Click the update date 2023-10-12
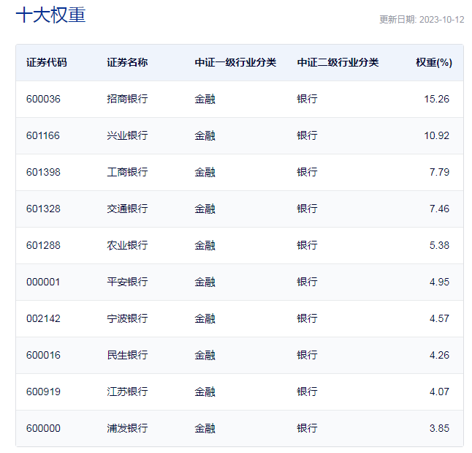This screenshot has height=453, width=472. coord(441,20)
